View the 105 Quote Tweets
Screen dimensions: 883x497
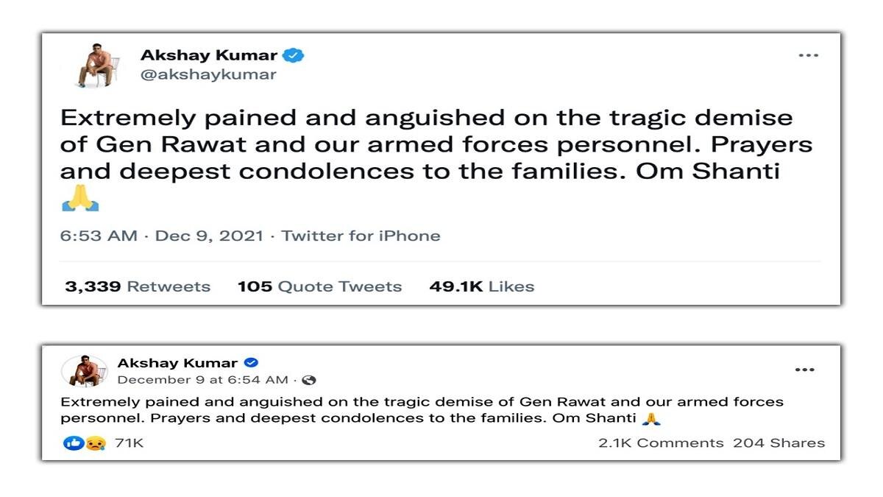(319, 286)
